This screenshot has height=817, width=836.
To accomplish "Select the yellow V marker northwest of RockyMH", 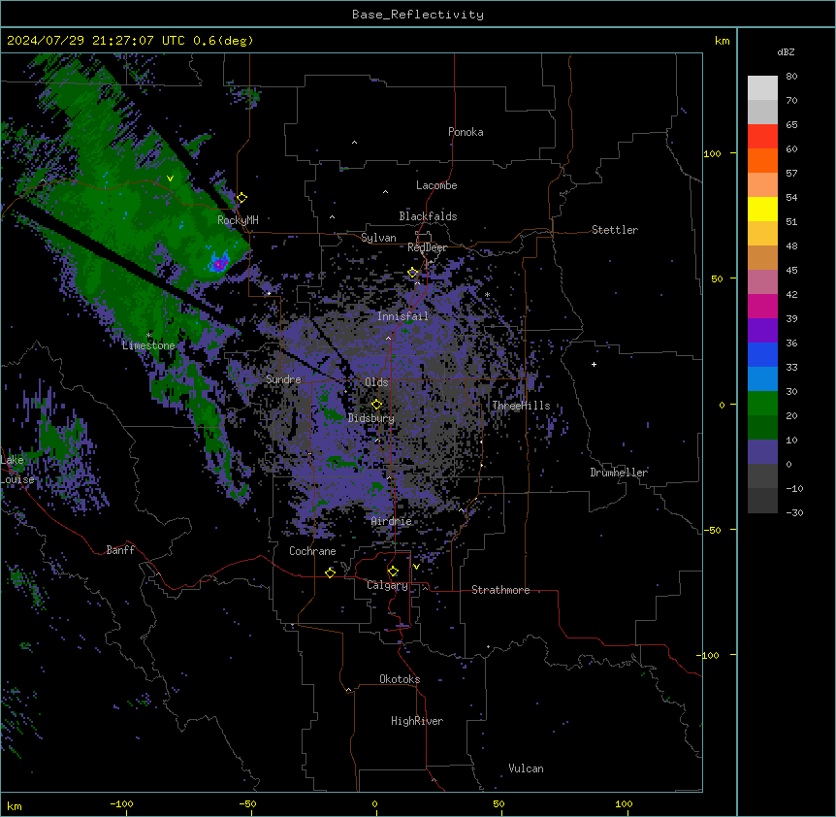I will (x=170, y=179).
